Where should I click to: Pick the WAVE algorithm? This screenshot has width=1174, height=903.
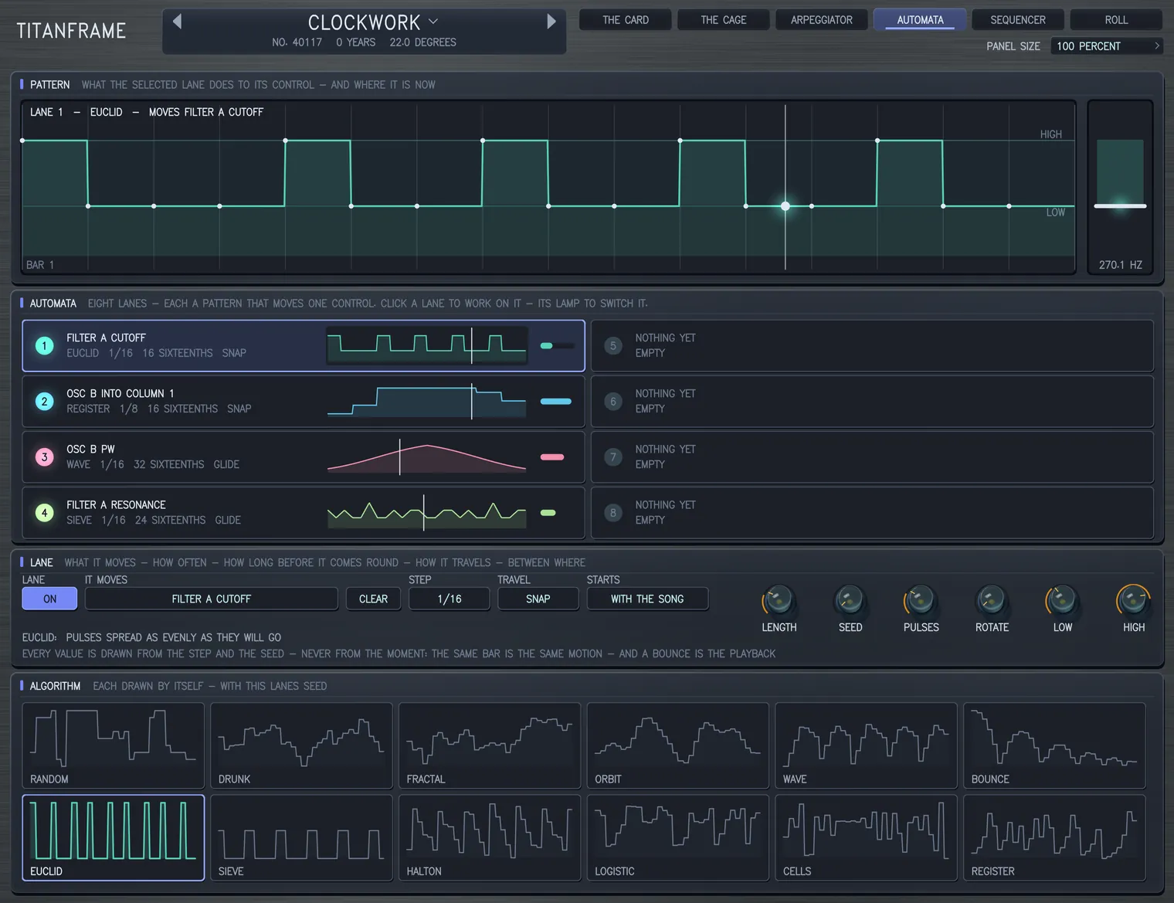pyautogui.click(x=866, y=745)
